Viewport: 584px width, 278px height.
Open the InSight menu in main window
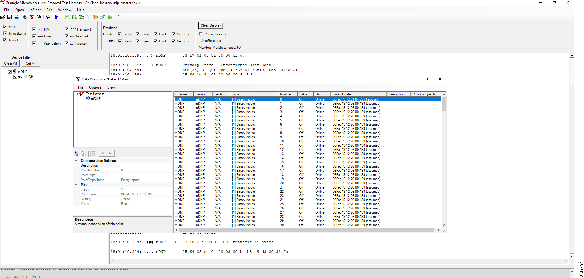tap(35, 10)
